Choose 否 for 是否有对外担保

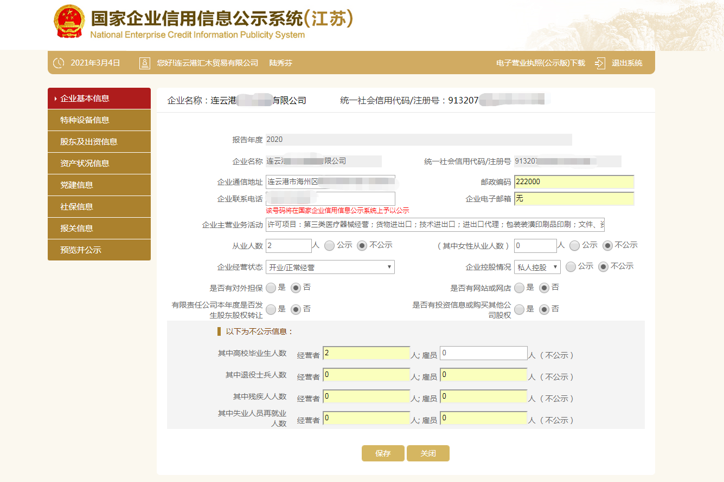coord(296,288)
